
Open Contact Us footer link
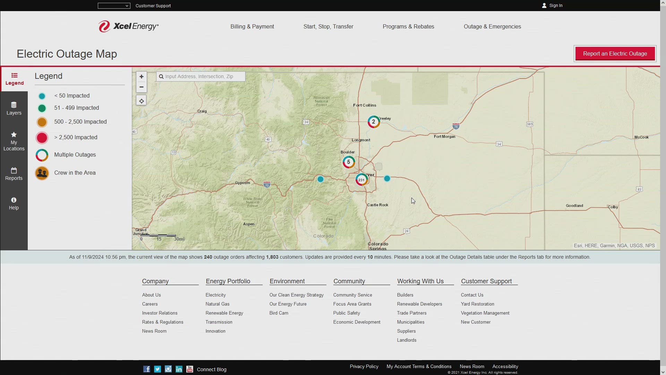[472, 295]
